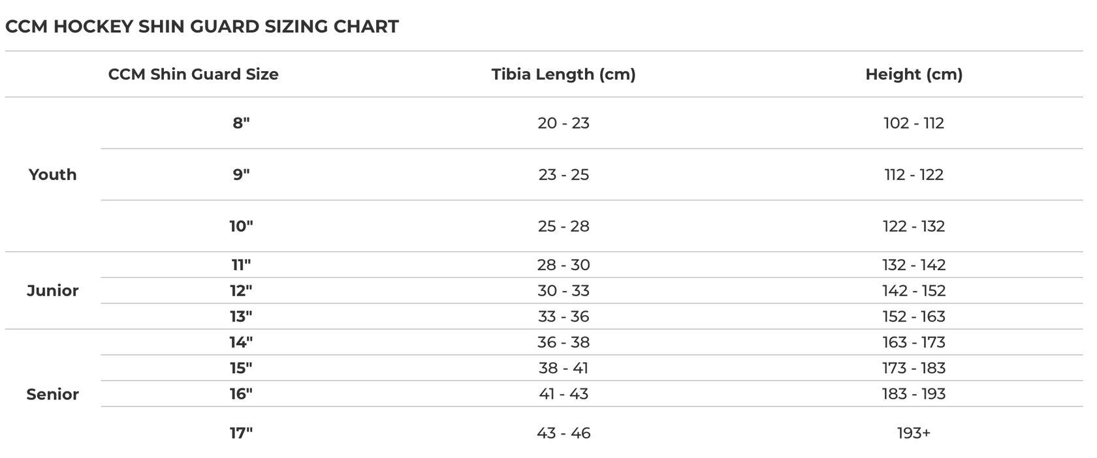1097x458 pixels.
Task: Click the Senior category label
Action: (53, 394)
